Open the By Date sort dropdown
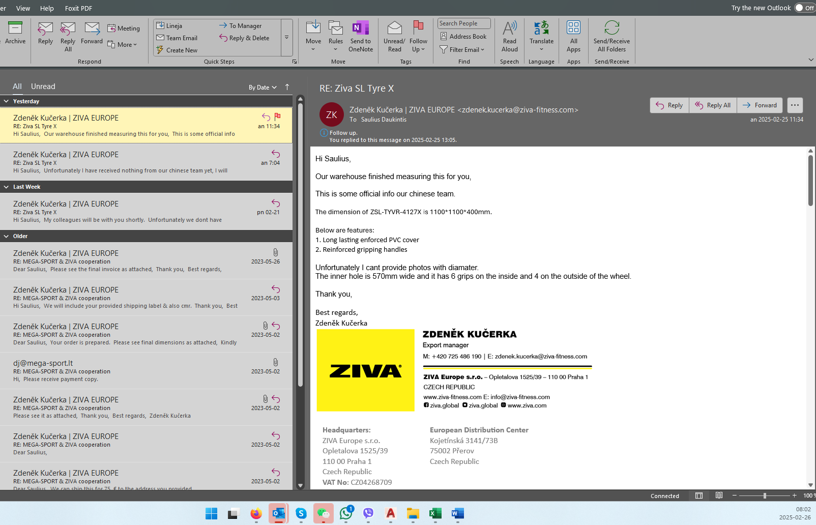 pos(263,87)
